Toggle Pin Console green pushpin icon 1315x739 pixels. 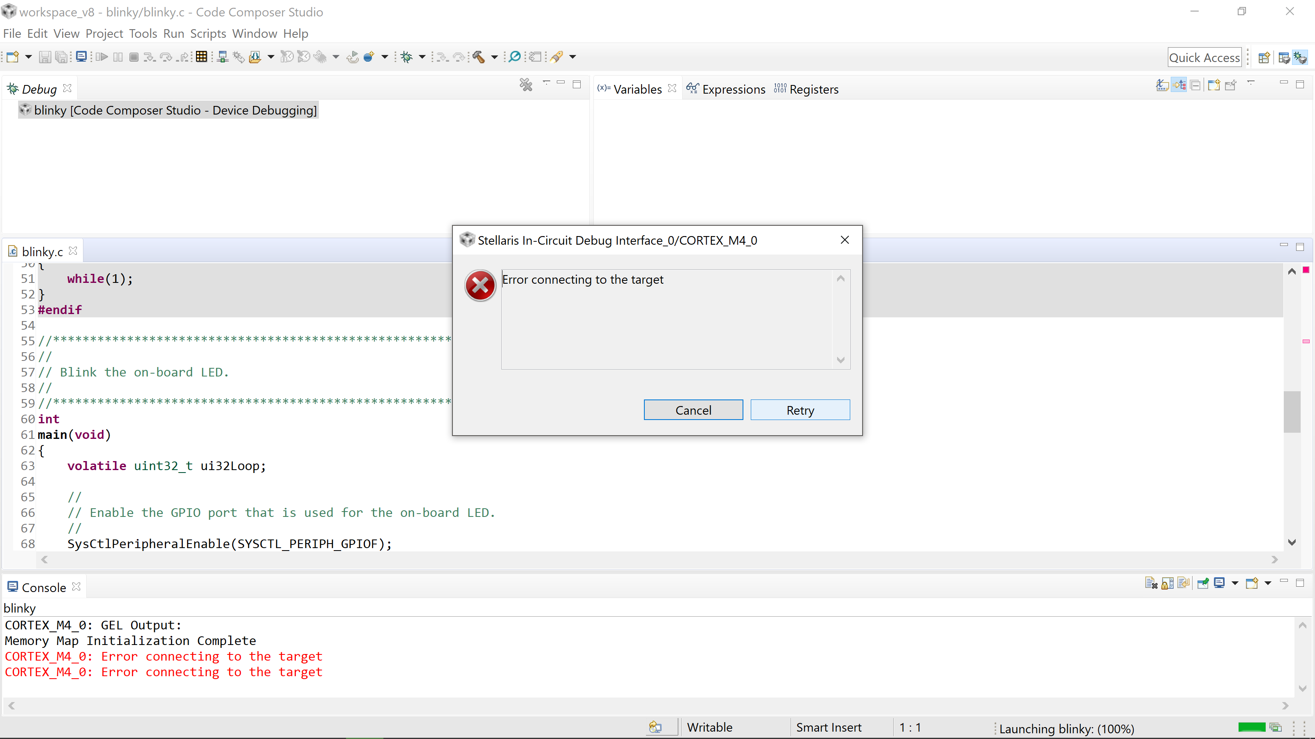pyautogui.click(x=1203, y=583)
